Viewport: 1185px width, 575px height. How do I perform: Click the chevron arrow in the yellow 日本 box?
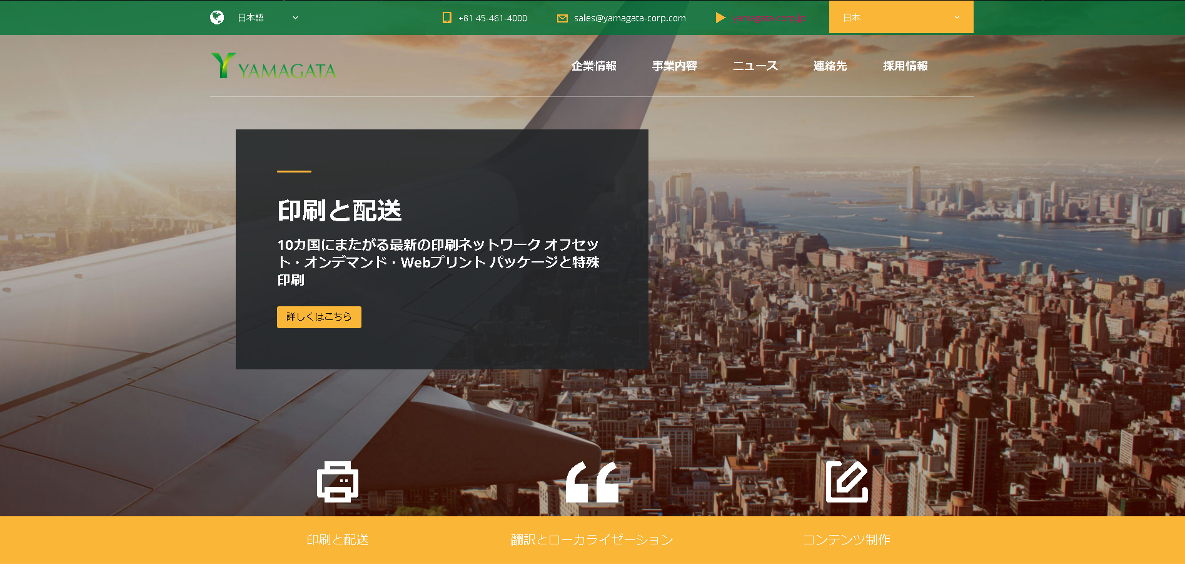[x=957, y=17]
